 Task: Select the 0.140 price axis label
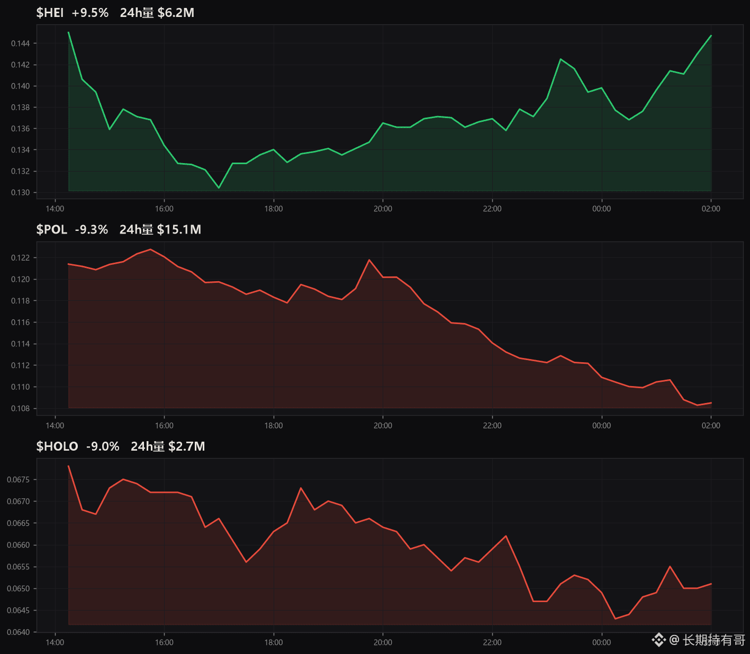click(21, 86)
